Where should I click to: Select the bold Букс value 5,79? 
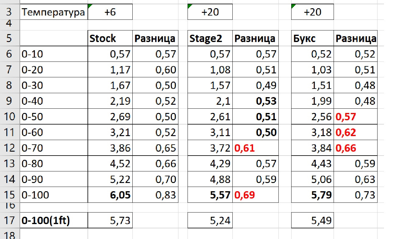coord(313,195)
